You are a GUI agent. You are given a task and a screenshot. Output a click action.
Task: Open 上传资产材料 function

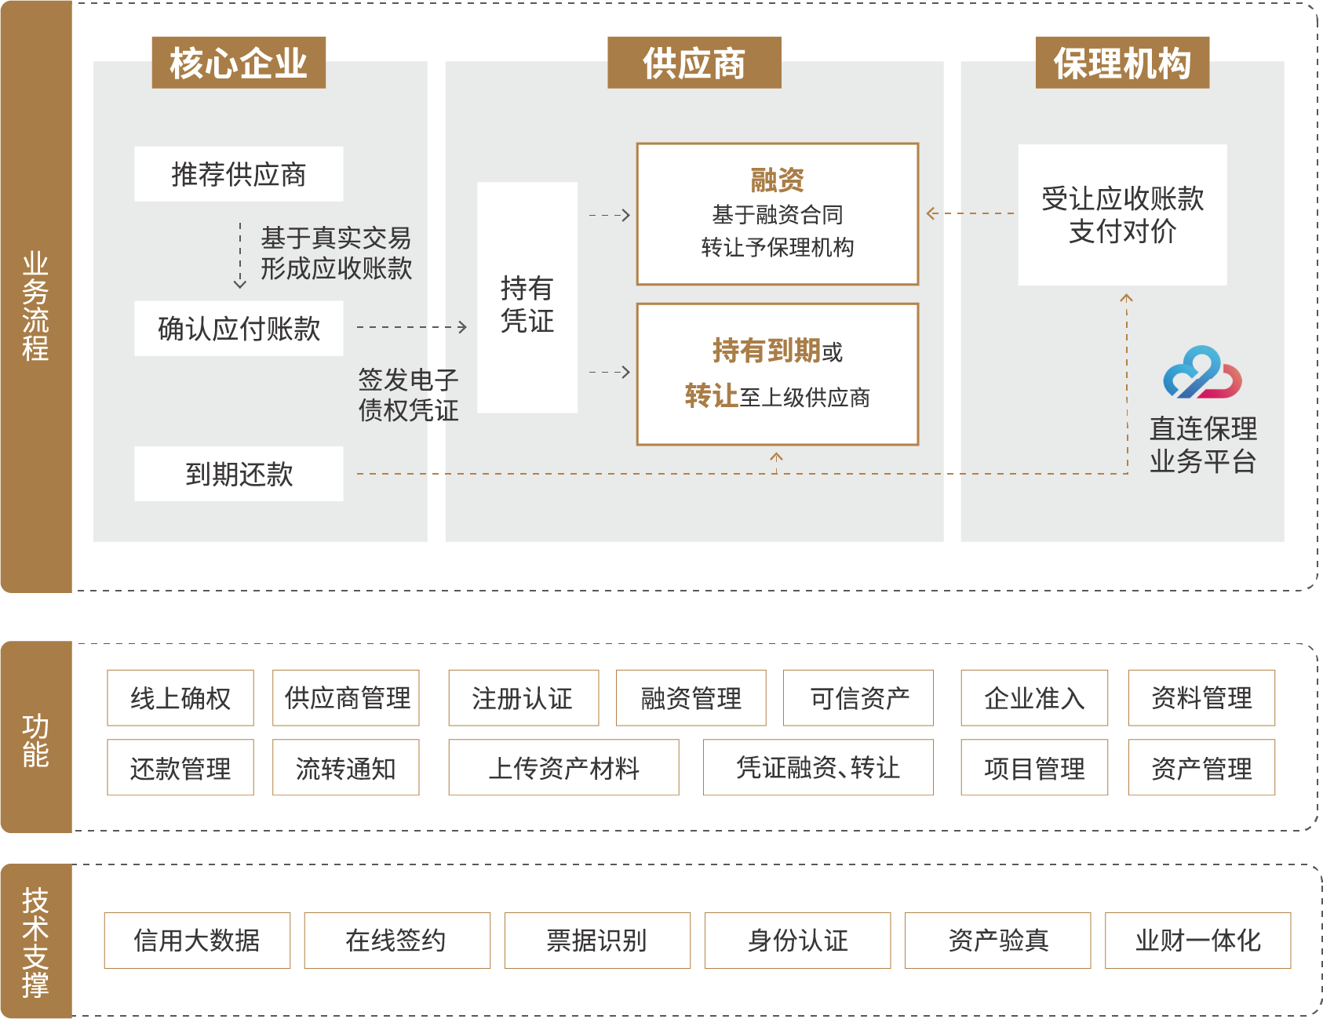click(x=563, y=768)
